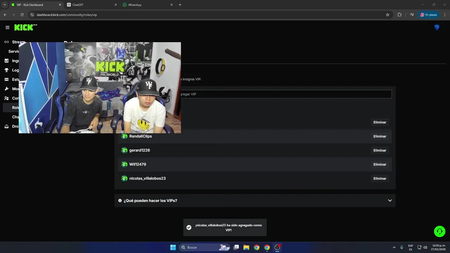
Task: Close the ChatGPT tab
Action: point(116,5)
